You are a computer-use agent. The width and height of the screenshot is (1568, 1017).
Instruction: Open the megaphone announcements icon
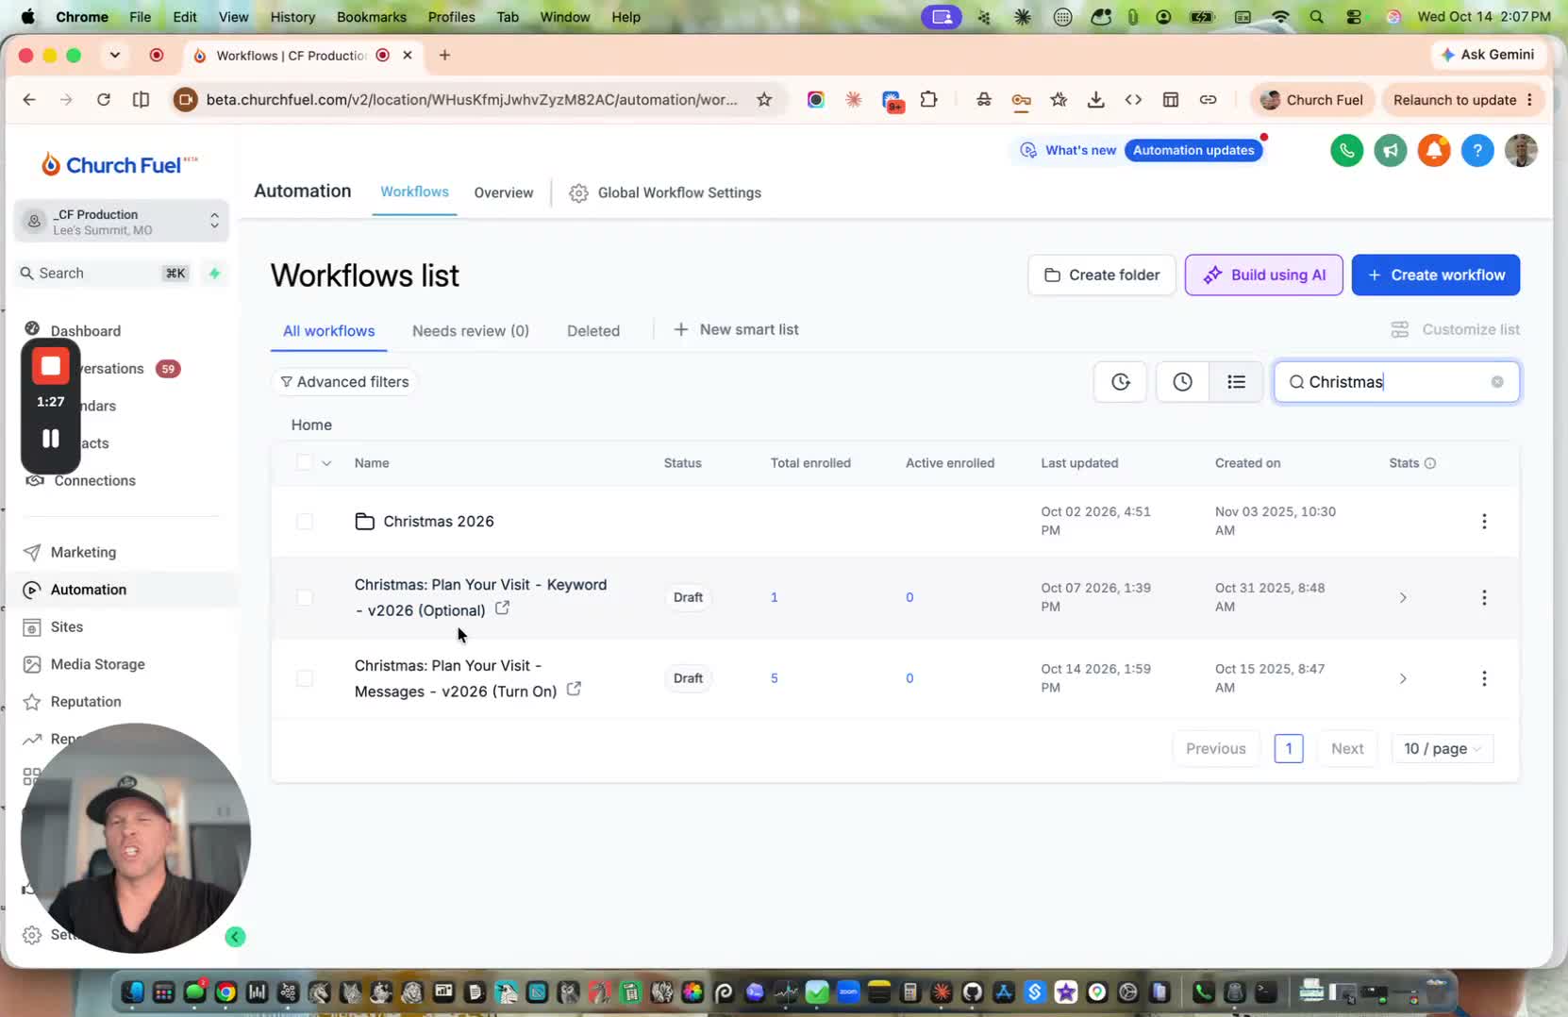[1390, 151]
